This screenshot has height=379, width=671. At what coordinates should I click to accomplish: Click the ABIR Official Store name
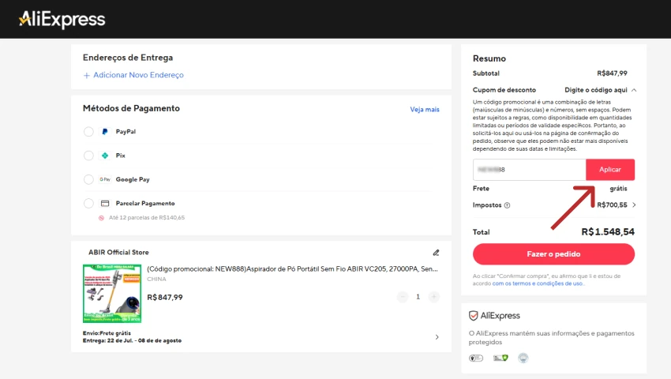point(118,252)
